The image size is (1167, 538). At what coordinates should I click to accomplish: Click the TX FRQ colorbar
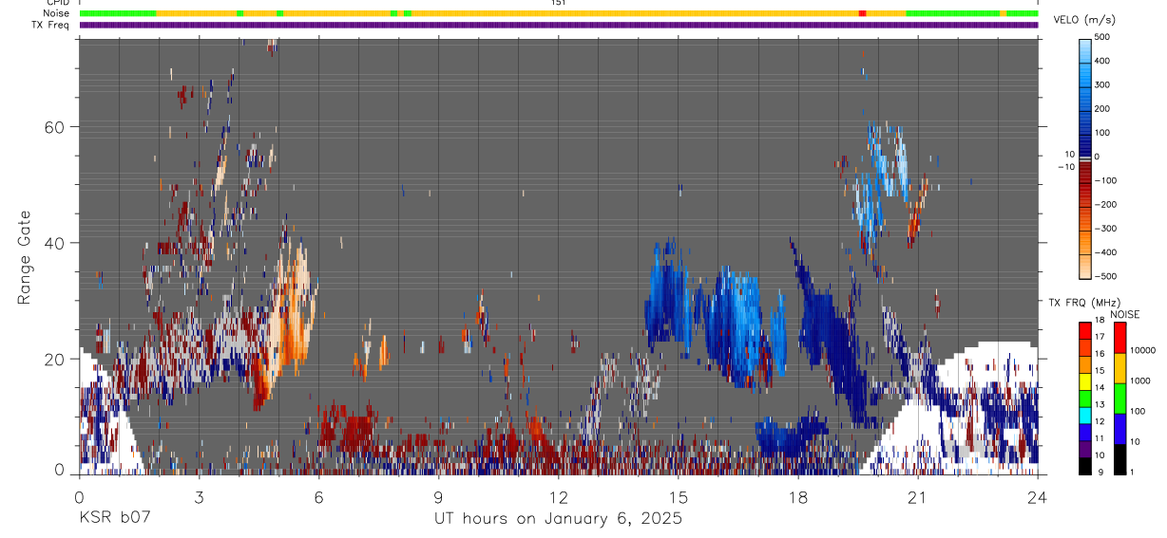click(x=1085, y=399)
